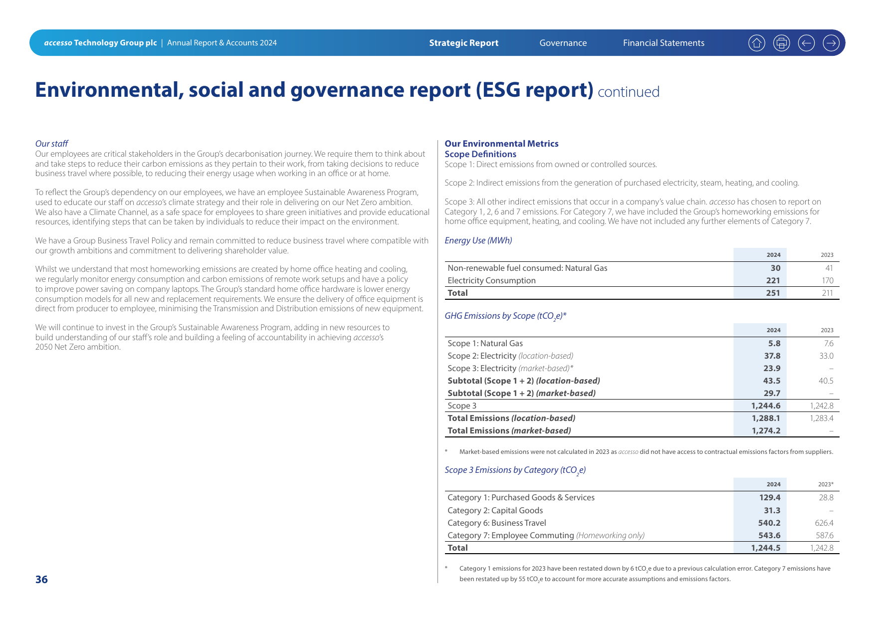Screen dimensions: 875x619
Task: Go to next page arrow icon
Action: 831,43
